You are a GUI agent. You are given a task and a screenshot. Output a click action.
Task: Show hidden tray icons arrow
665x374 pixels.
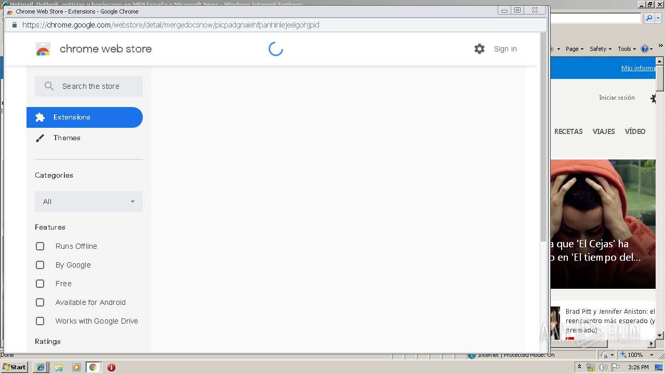[579, 367]
